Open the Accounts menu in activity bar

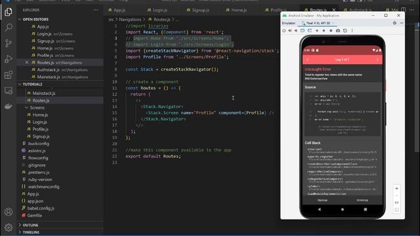click(x=9, y=212)
